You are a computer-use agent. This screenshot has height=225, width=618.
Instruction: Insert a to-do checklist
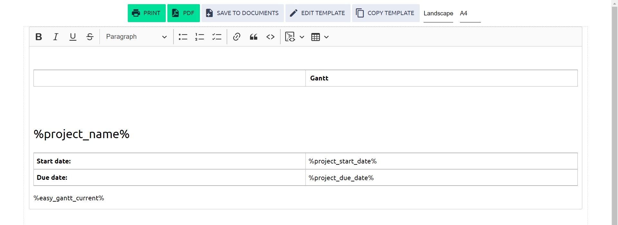217,37
